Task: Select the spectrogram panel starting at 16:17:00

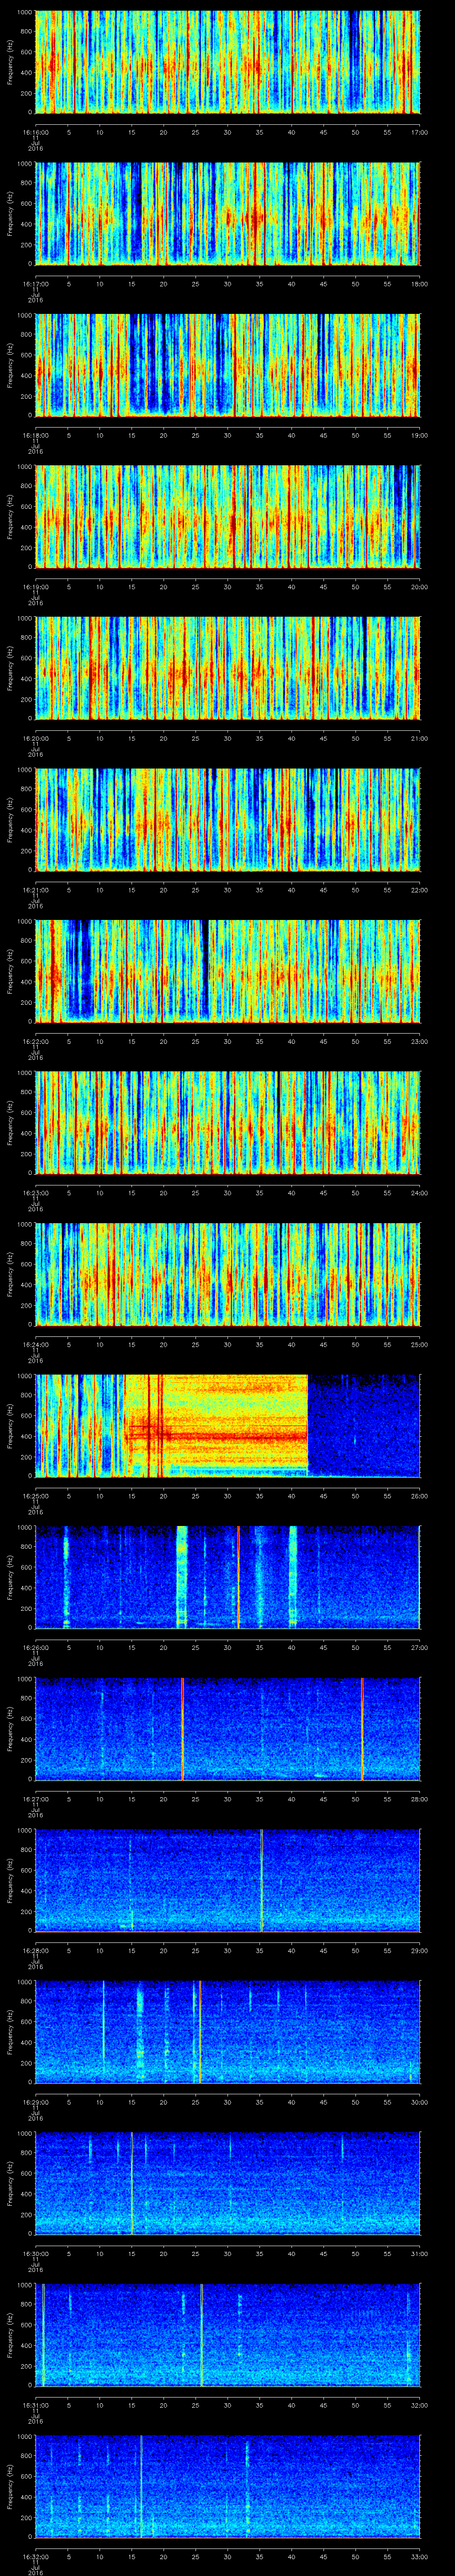Action: pyautogui.click(x=228, y=213)
